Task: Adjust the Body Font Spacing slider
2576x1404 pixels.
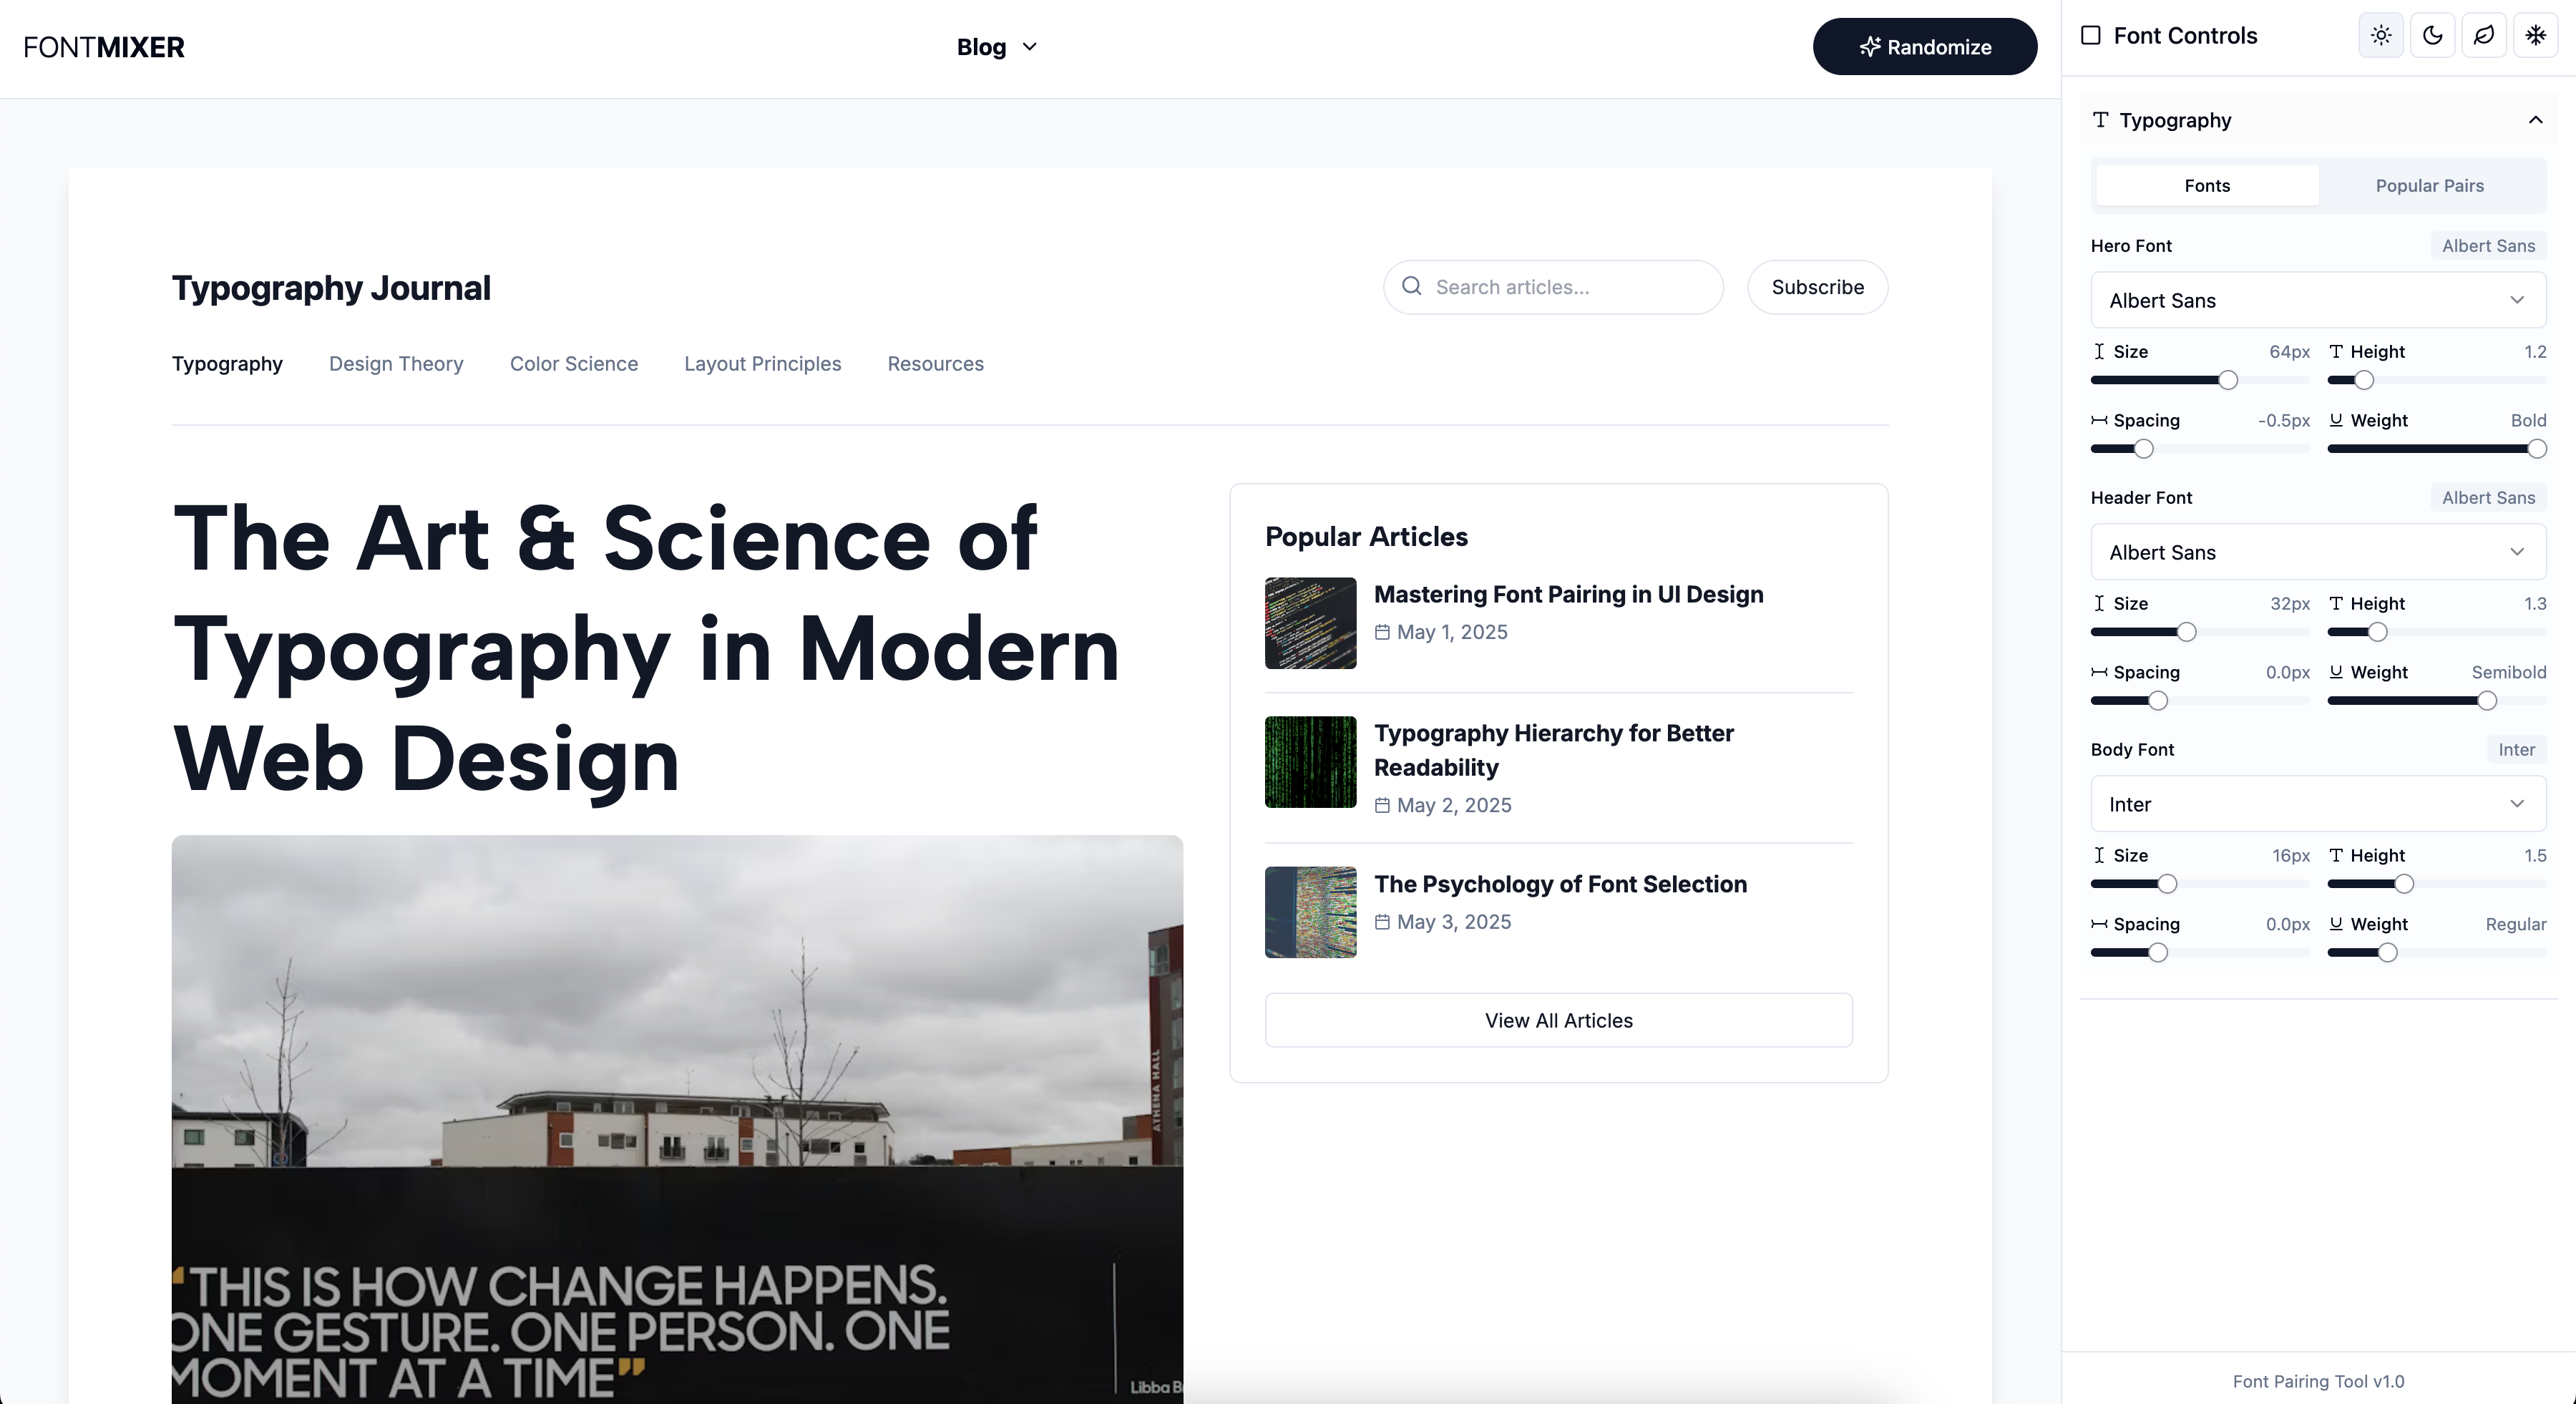Action: coord(2200,953)
